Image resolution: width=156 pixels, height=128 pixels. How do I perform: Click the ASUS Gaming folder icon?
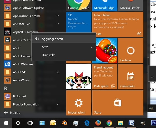7,56
